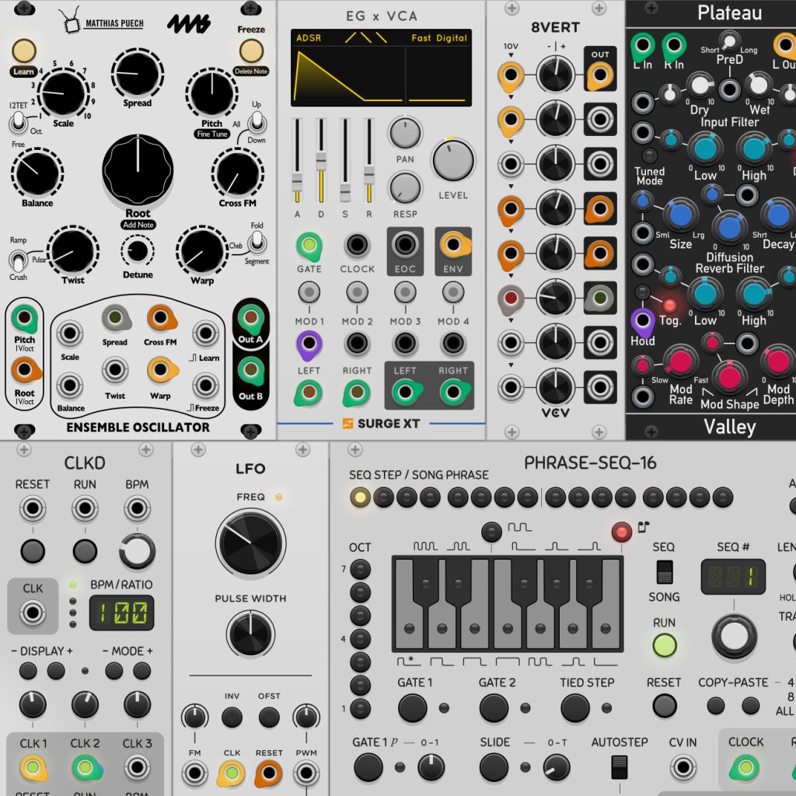Click the Root knob on Ensemble Oscillator

coord(138,170)
